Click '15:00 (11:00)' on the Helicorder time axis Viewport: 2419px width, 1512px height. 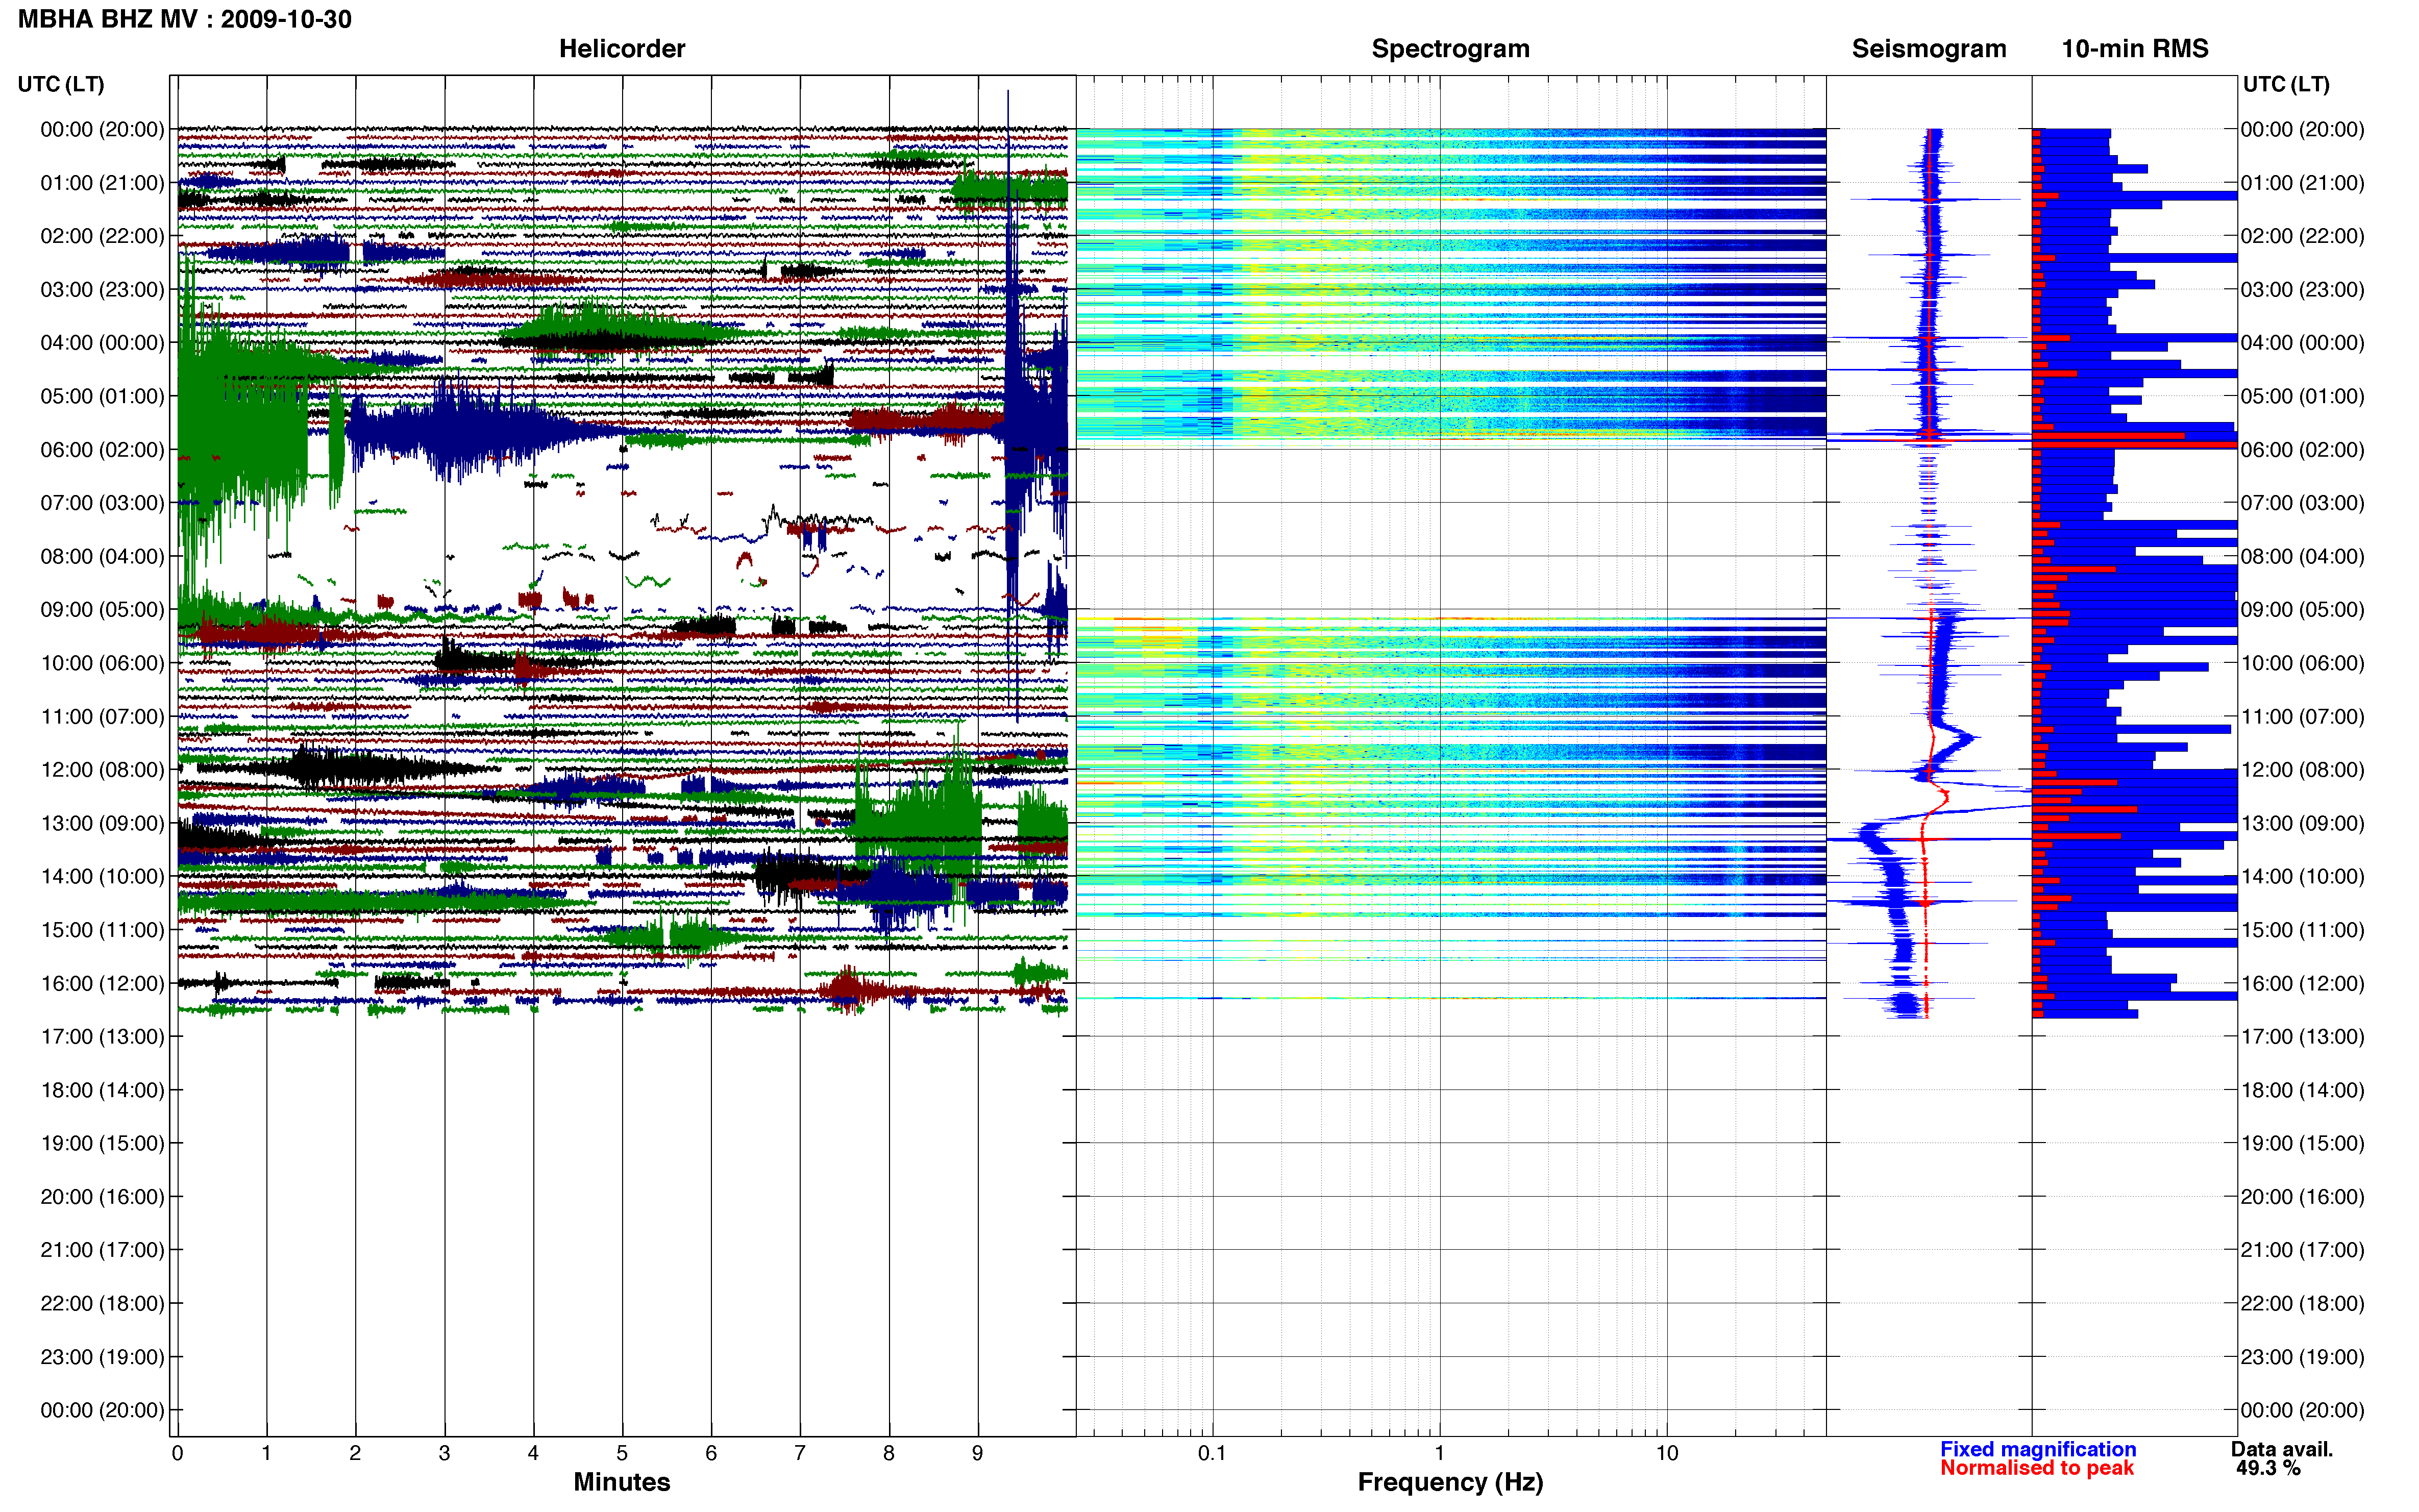click(x=102, y=930)
